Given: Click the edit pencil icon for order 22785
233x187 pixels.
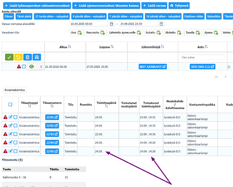Looking at the screenshot, I should point(10,151).
